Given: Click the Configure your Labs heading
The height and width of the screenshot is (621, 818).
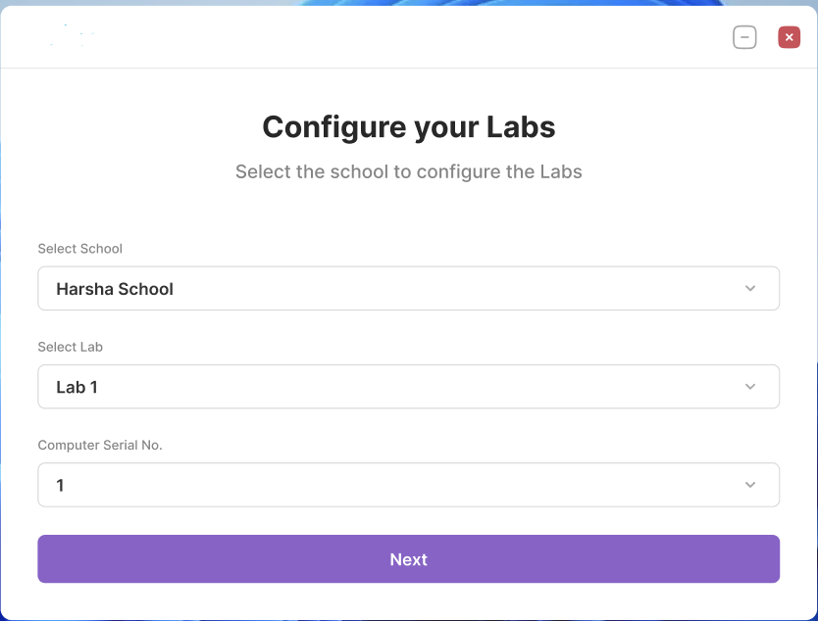Looking at the screenshot, I should tap(408, 126).
